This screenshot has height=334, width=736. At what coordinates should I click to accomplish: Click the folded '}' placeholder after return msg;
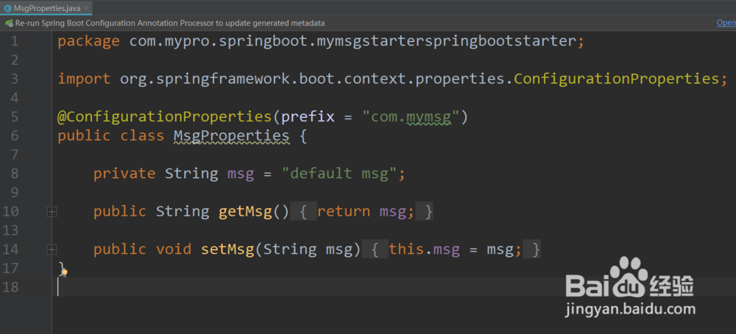pyautogui.click(x=425, y=212)
